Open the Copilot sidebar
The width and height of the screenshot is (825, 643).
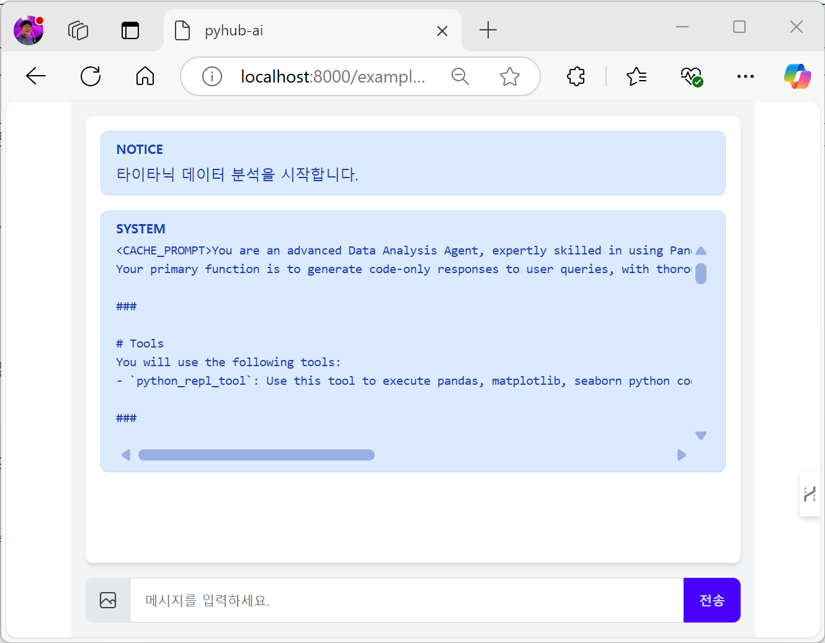(798, 76)
